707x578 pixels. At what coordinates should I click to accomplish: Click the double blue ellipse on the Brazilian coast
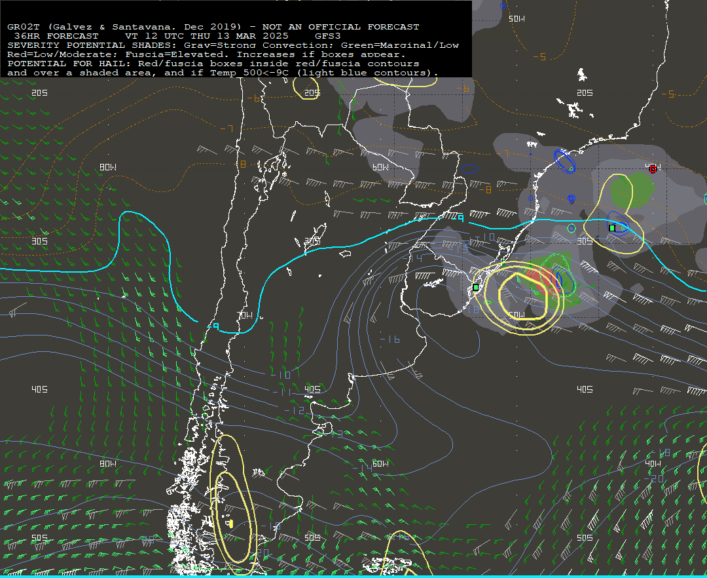tap(564, 161)
